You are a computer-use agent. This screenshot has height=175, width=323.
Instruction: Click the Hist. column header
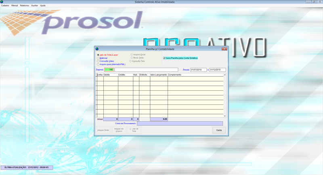pos(135,75)
